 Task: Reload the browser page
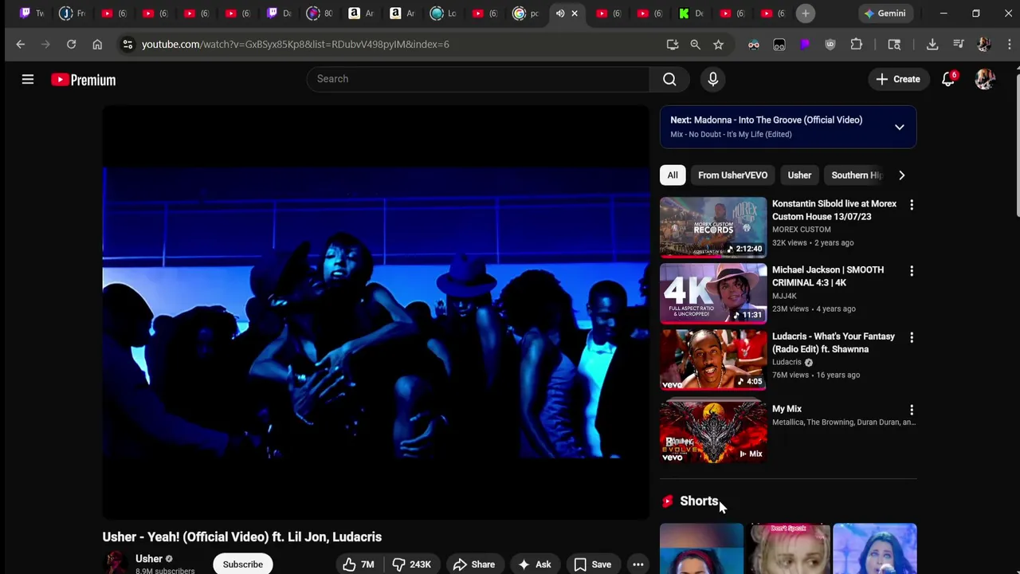coord(71,45)
